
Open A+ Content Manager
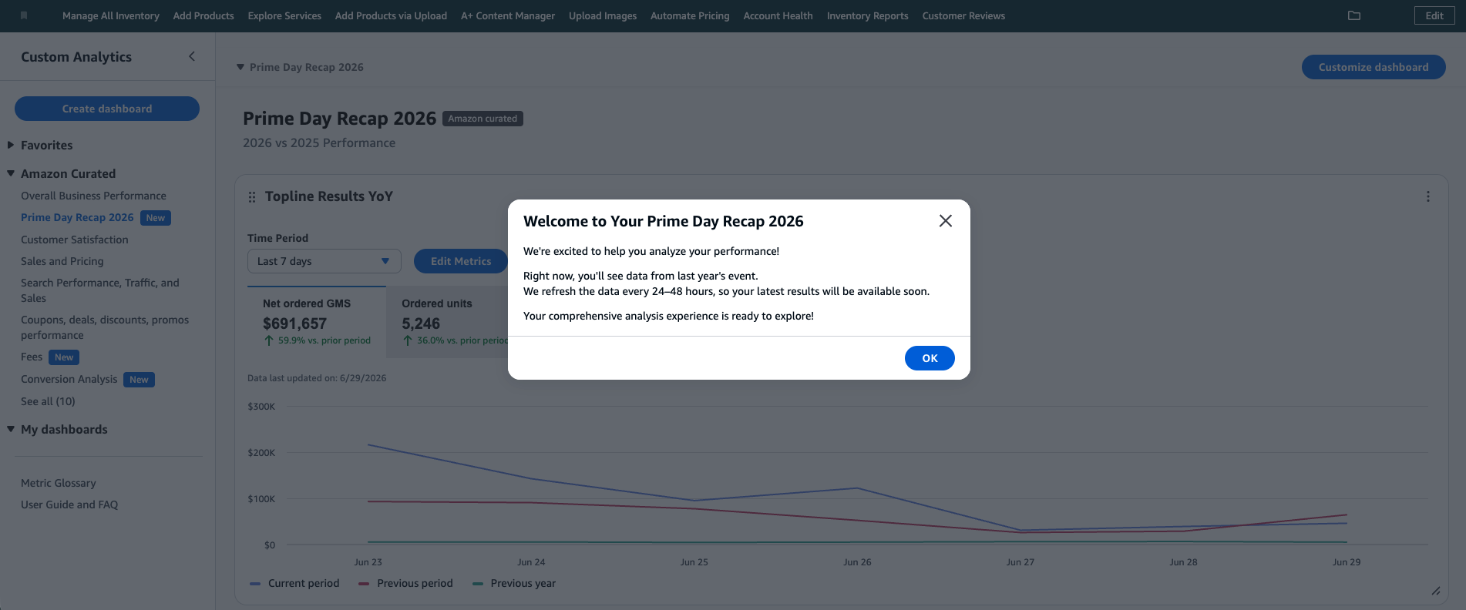pos(508,15)
